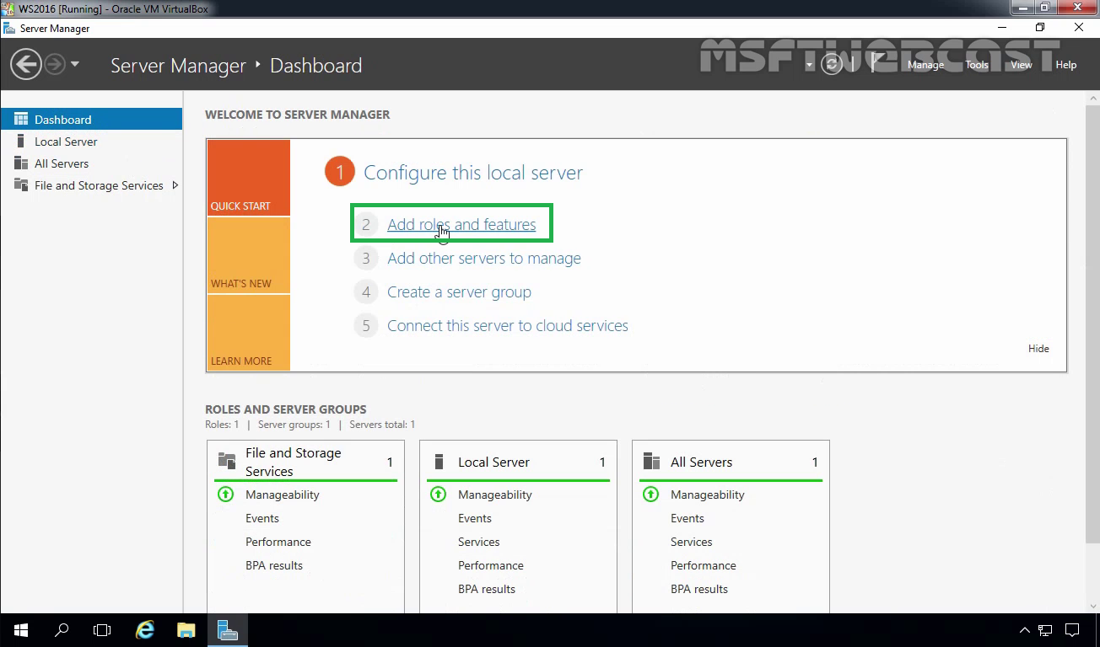Click Add roles and features link
1100x647 pixels.
[461, 225]
